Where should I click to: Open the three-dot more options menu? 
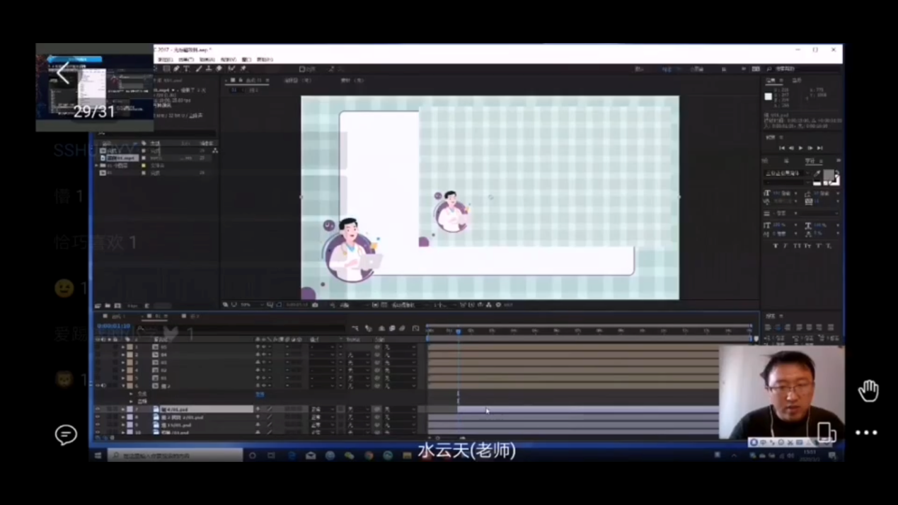pos(866,432)
